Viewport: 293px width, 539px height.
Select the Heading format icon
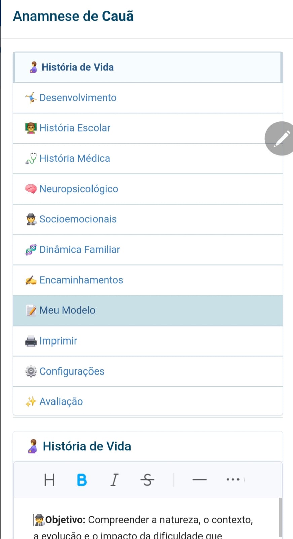point(49,480)
